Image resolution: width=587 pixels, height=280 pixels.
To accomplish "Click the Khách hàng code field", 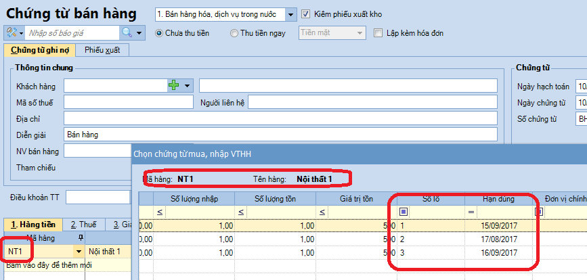I will (x=115, y=86).
